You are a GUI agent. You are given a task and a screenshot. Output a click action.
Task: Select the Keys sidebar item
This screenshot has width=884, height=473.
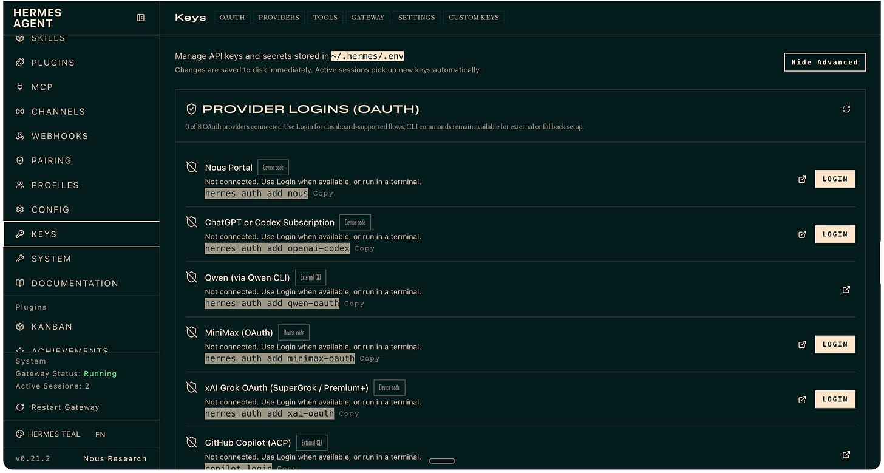[82, 234]
